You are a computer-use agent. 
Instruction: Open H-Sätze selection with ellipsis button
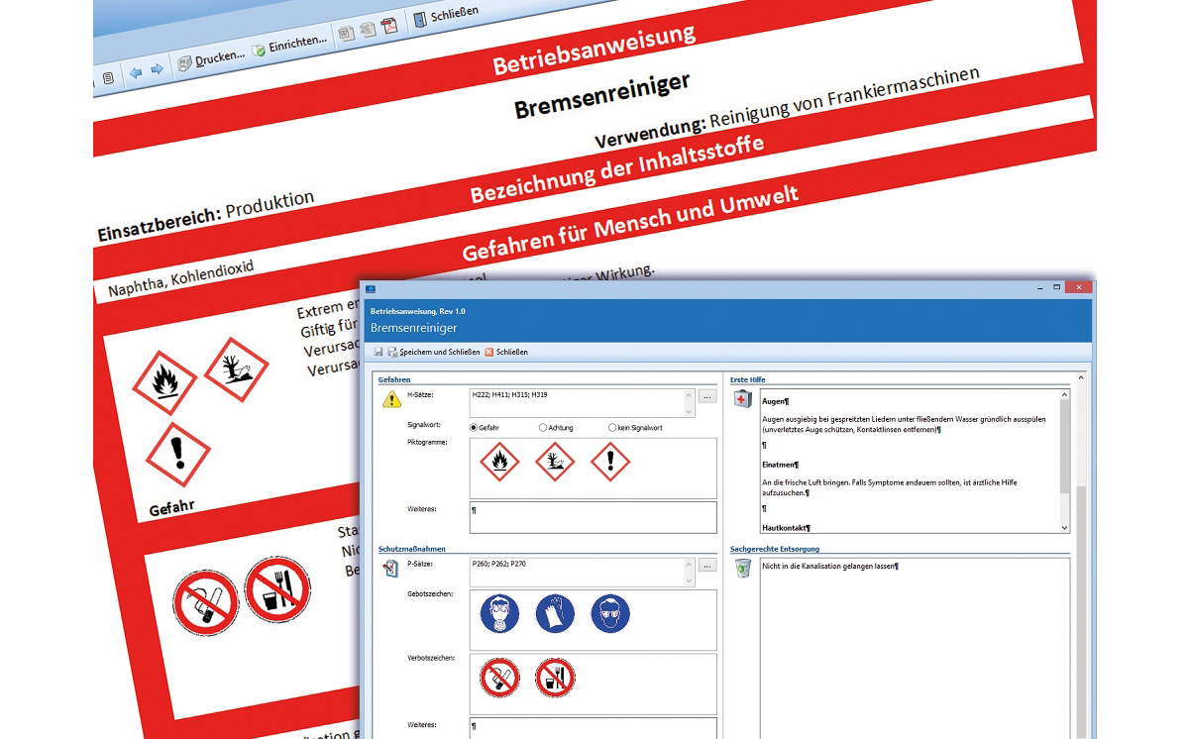706,396
